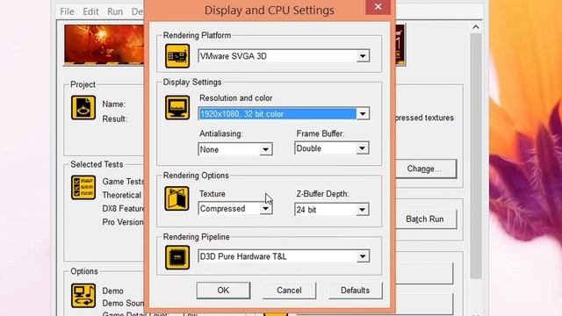The image size is (562, 316).
Task: Click the 'Theoretical' text row
Action: (x=122, y=195)
